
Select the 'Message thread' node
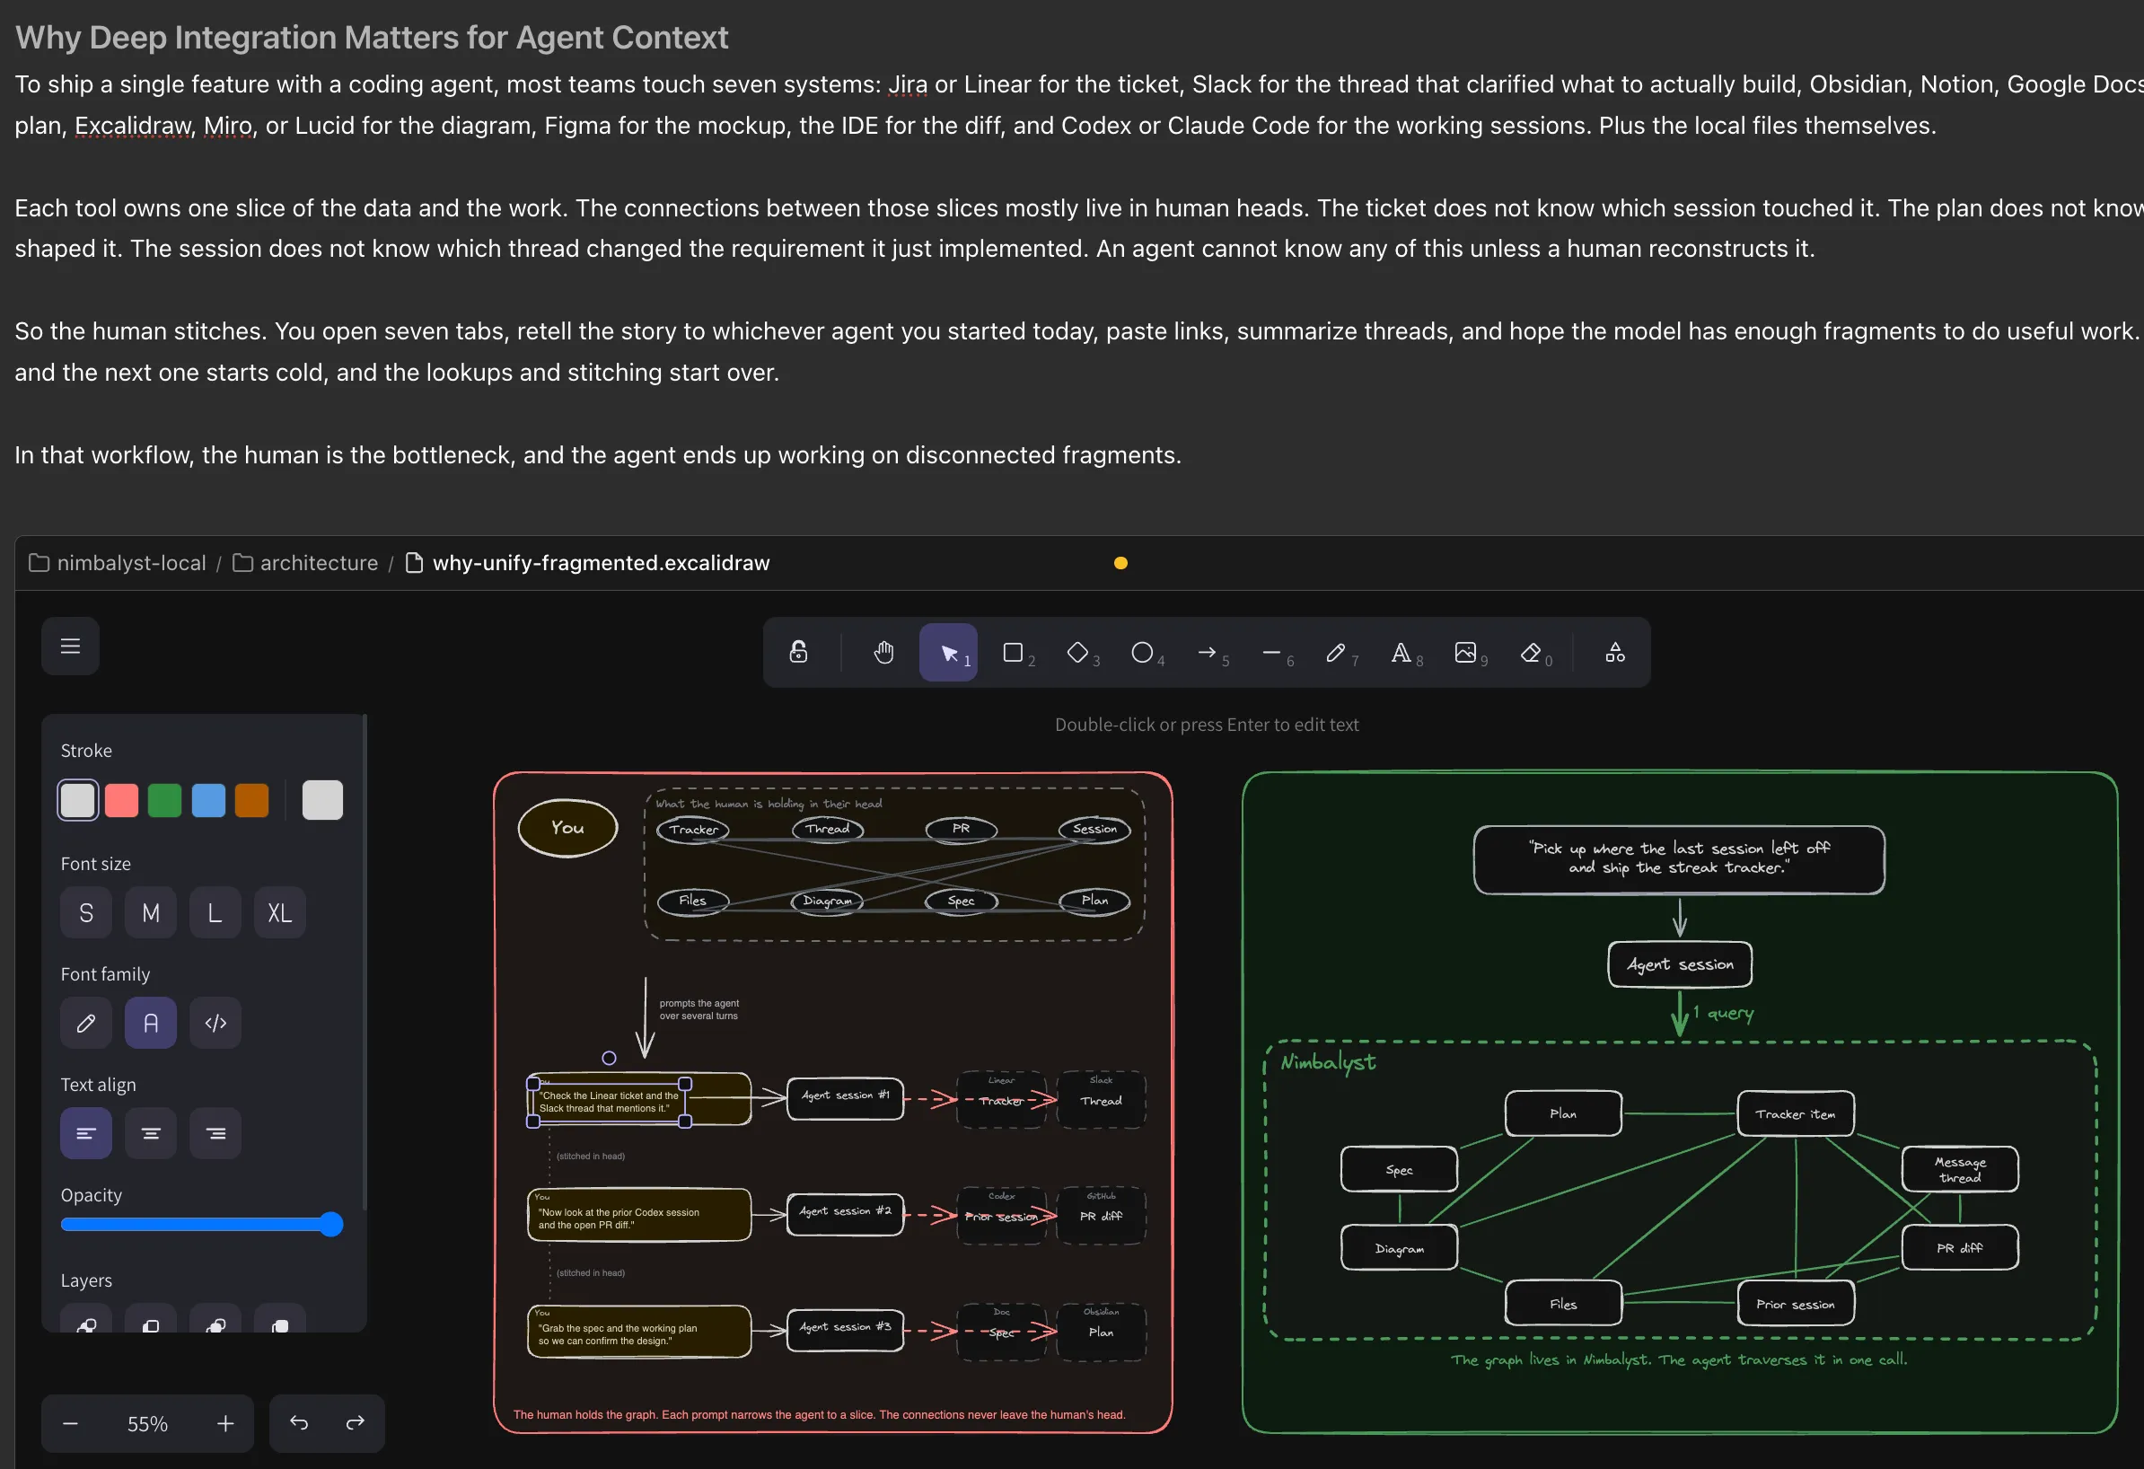[x=1961, y=1169]
